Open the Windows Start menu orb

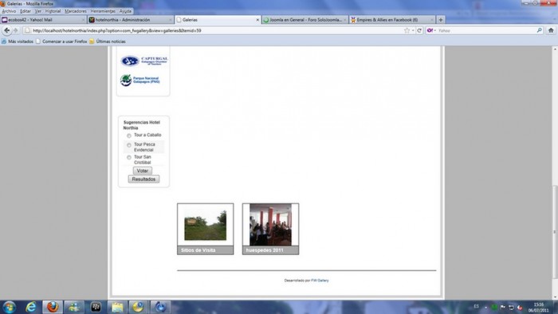click(10, 307)
